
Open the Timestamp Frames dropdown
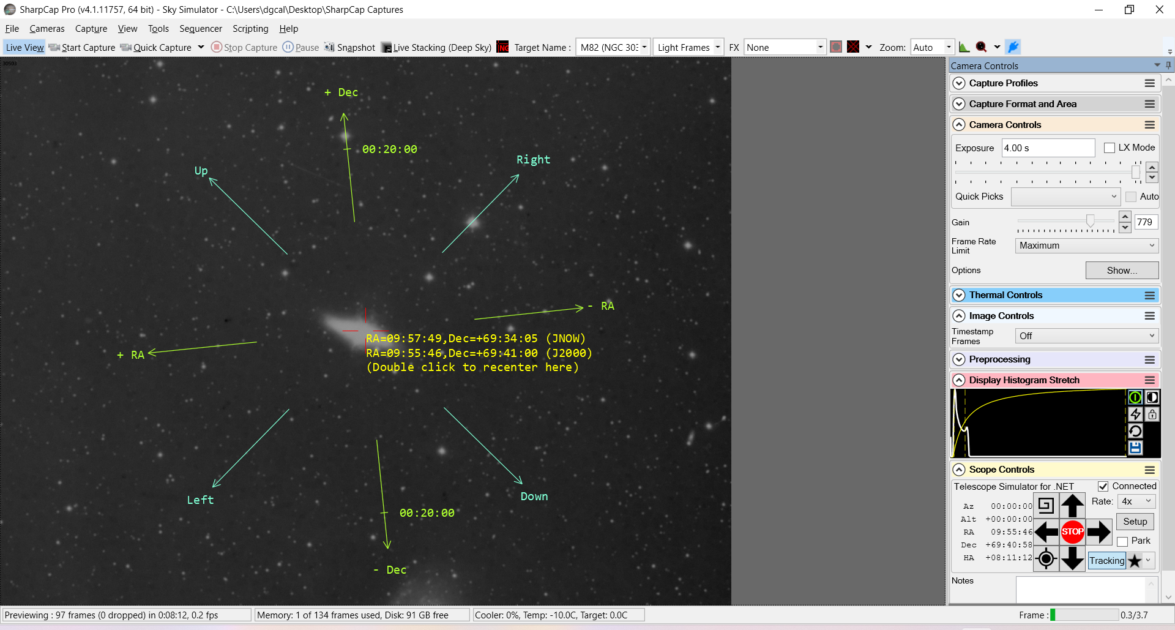[1087, 336]
